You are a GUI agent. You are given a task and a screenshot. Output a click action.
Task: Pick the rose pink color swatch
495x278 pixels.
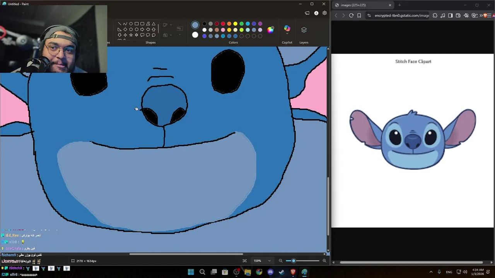tap(223, 30)
